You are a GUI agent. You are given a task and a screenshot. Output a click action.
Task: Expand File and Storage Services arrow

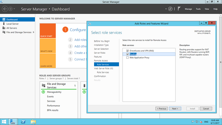tap(34, 32)
